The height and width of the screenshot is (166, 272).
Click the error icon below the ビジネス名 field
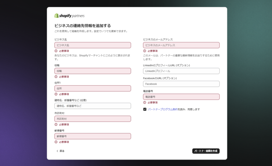pyautogui.click(x=56, y=51)
